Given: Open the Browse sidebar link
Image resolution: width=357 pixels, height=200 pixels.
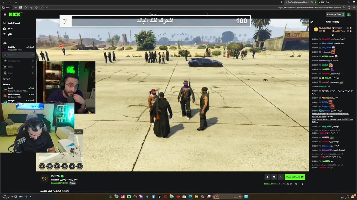Looking at the screenshot, I should [x=8, y=29].
